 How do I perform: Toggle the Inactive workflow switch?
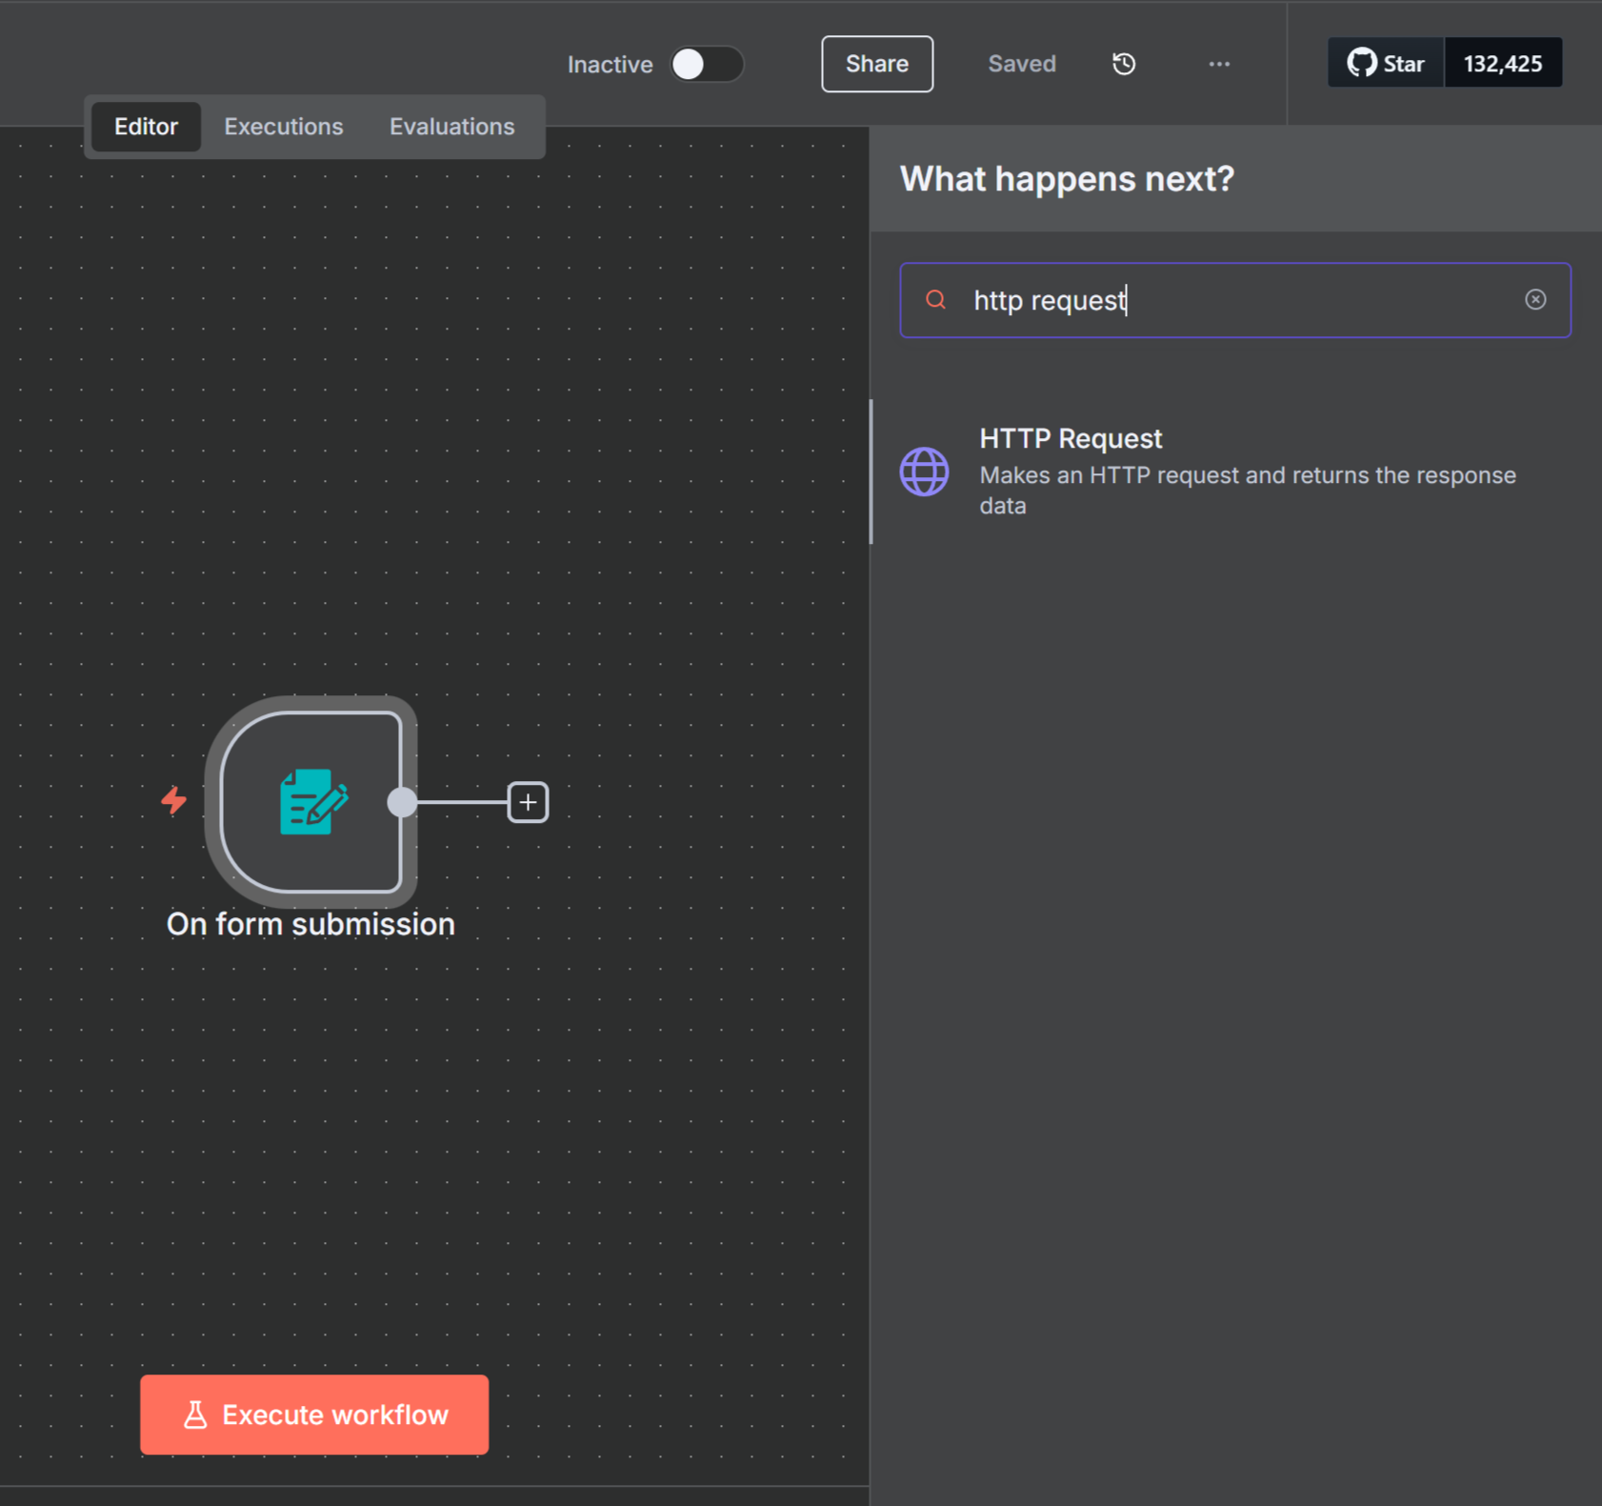point(706,64)
